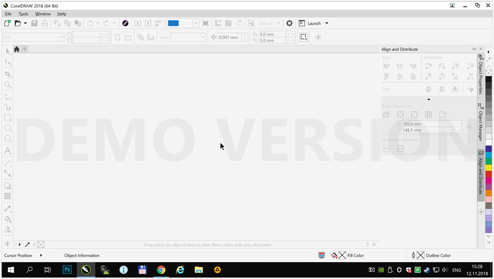This screenshot has height=279, width=494.
Task: Click the Welcome Screen home tab
Action: (16, 49)
